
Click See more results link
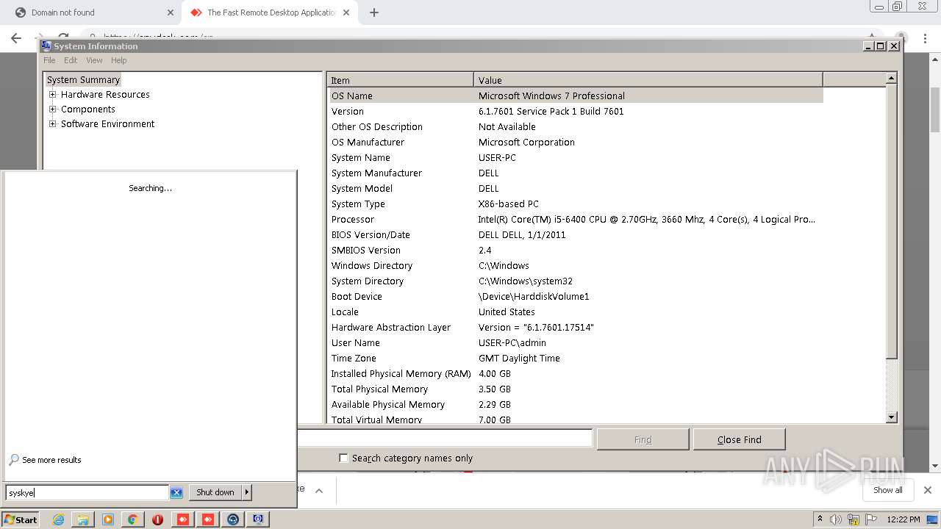(51, 460)
